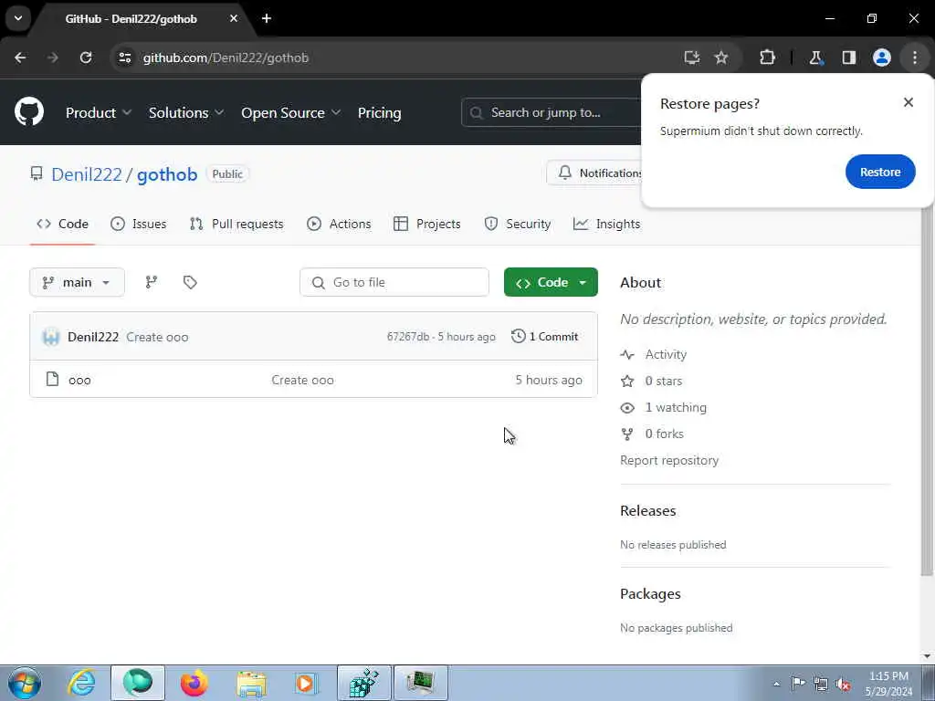Open the browser three-dot menu
Image resolution: width=935 pixels, height=701 pixels.
pos(915,58)
